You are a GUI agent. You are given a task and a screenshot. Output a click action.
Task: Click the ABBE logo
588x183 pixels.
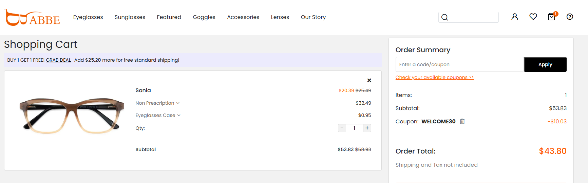click(32, 17)
